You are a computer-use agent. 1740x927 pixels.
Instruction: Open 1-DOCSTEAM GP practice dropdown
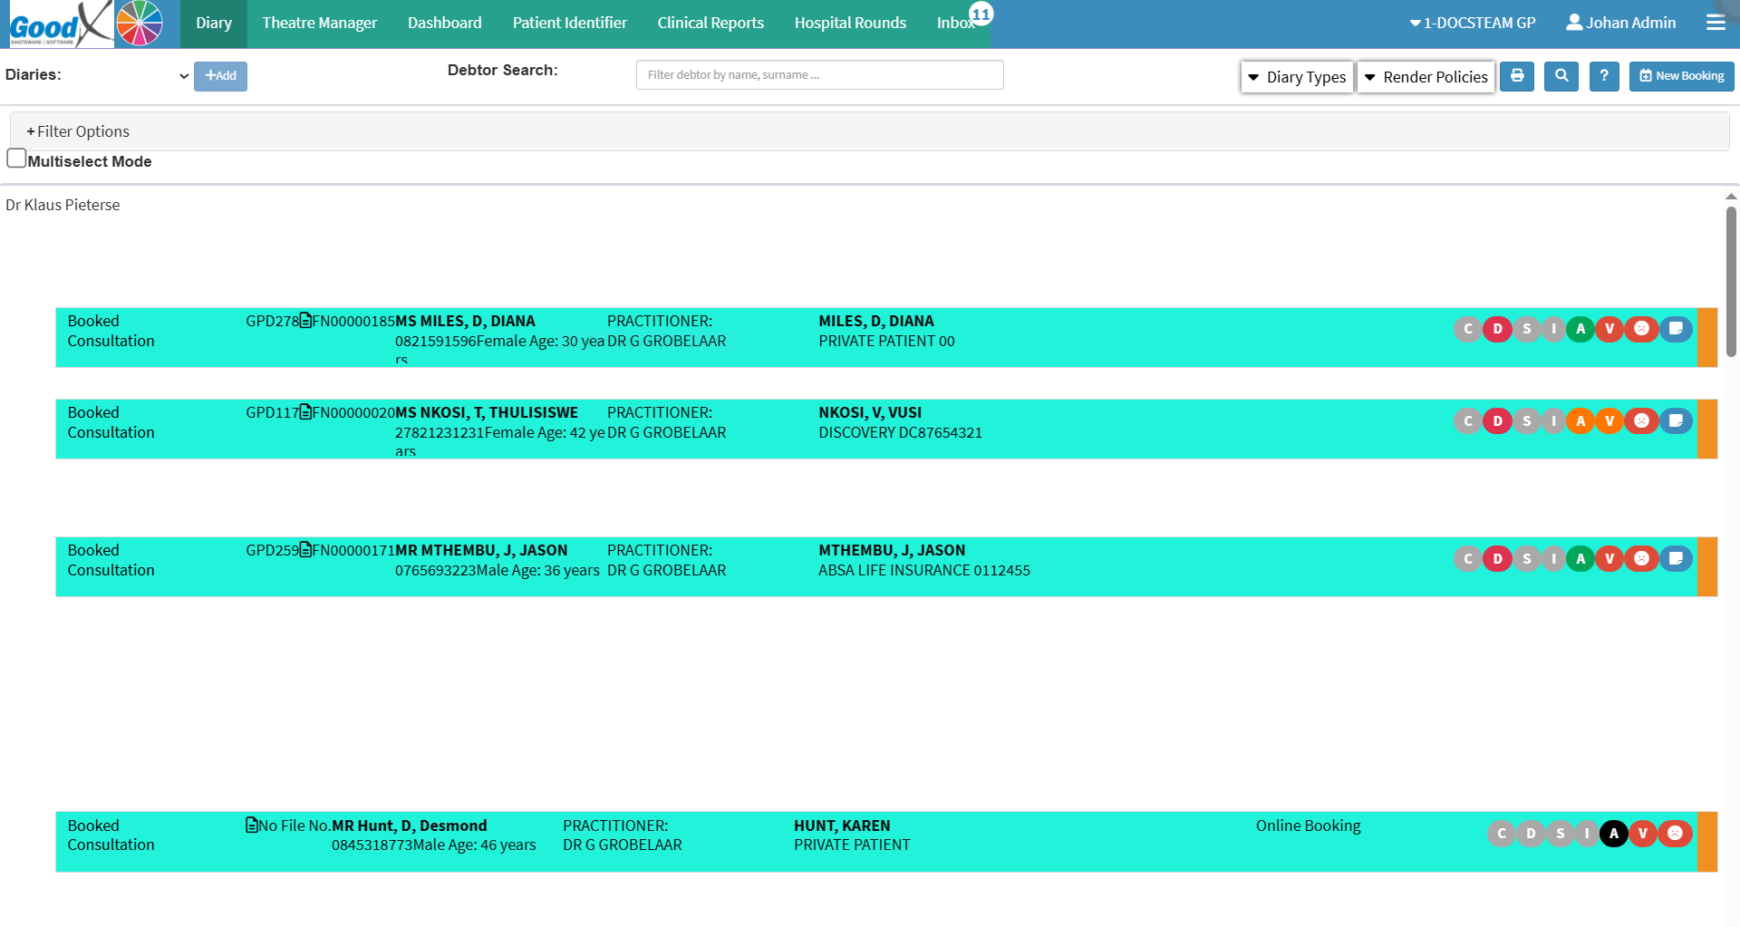[1473, 23]
